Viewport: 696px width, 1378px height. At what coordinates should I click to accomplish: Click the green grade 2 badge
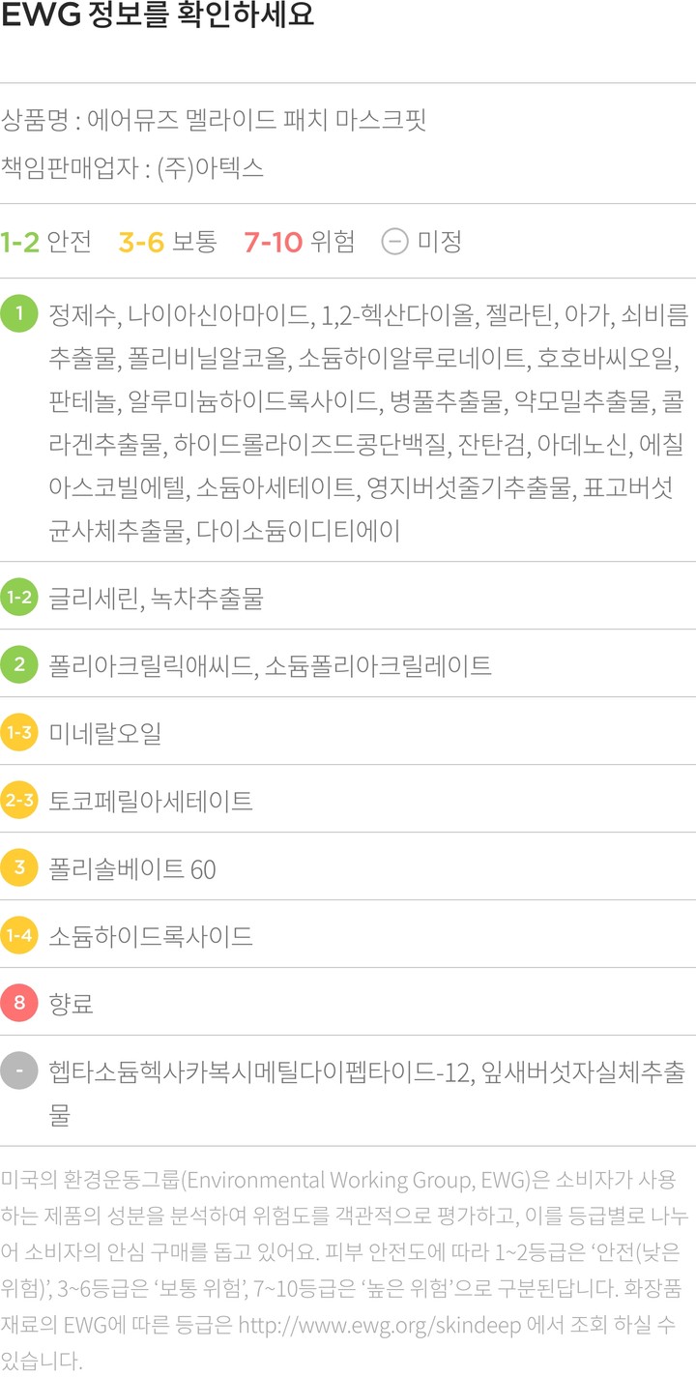pos(18,665)
